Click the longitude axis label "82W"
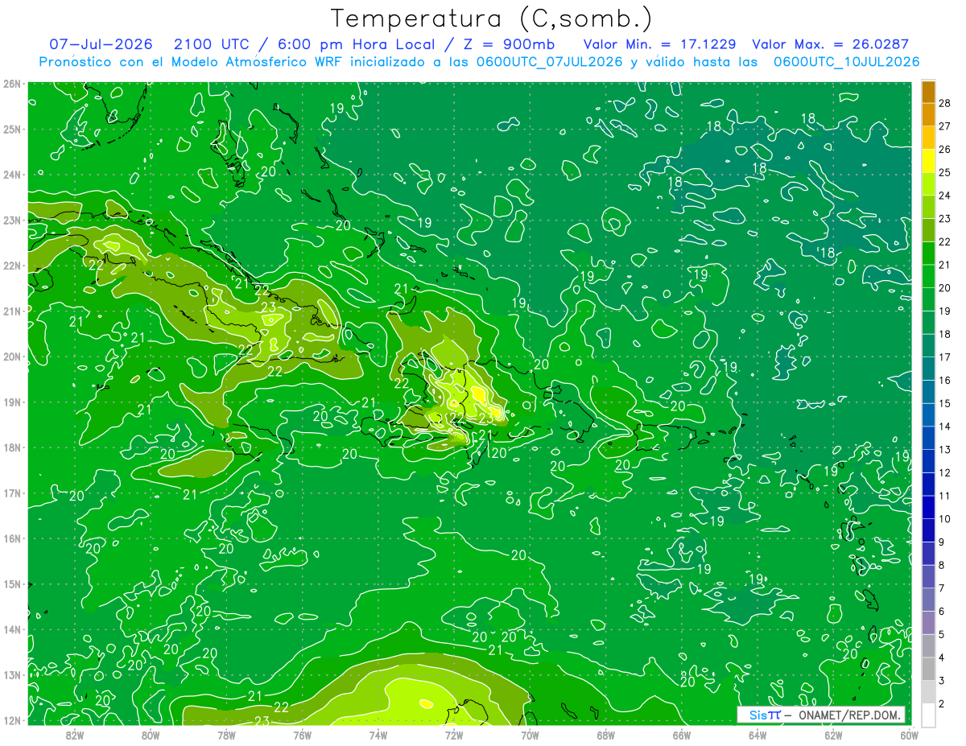This screenshot has width=966, height=746. [75, 735]
